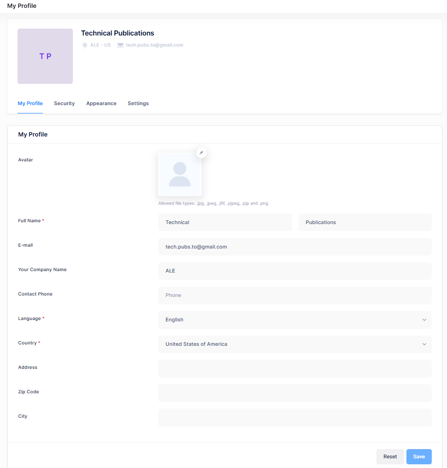Select the My Profile tab
This screenshot has height=468, width=447.
(30, 103)
